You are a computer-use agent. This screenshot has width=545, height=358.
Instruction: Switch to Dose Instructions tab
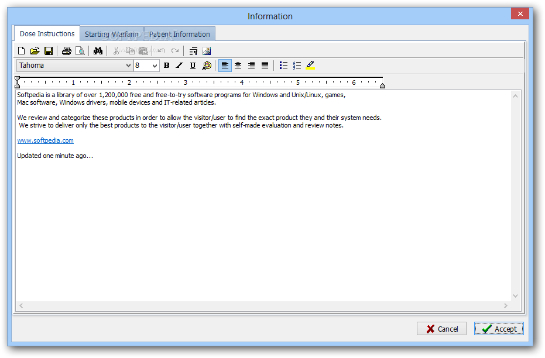47,34
